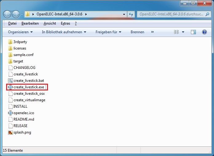Go forward with the Forward arrow button
This screenshot has height=156, width=214.
click(16, 14)
